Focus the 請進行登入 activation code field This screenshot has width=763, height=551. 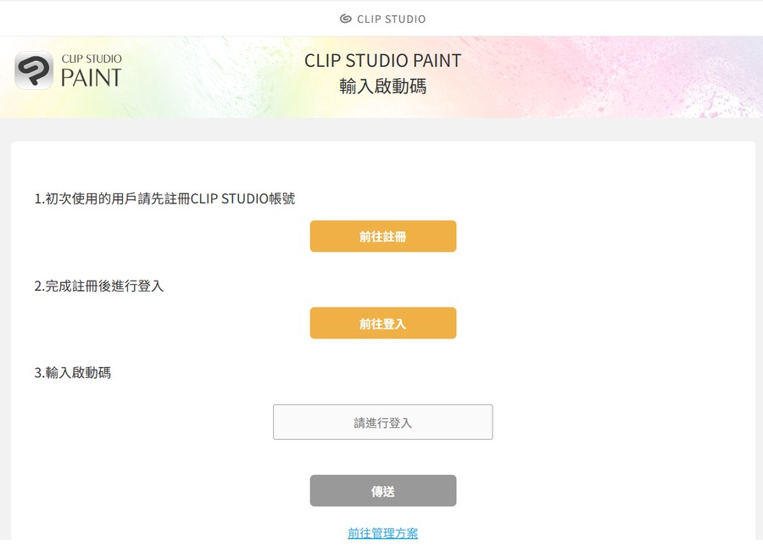point(382,422)
